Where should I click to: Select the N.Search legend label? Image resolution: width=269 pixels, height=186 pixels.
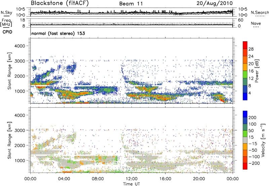pyautogui.click(x=260, y=12)
